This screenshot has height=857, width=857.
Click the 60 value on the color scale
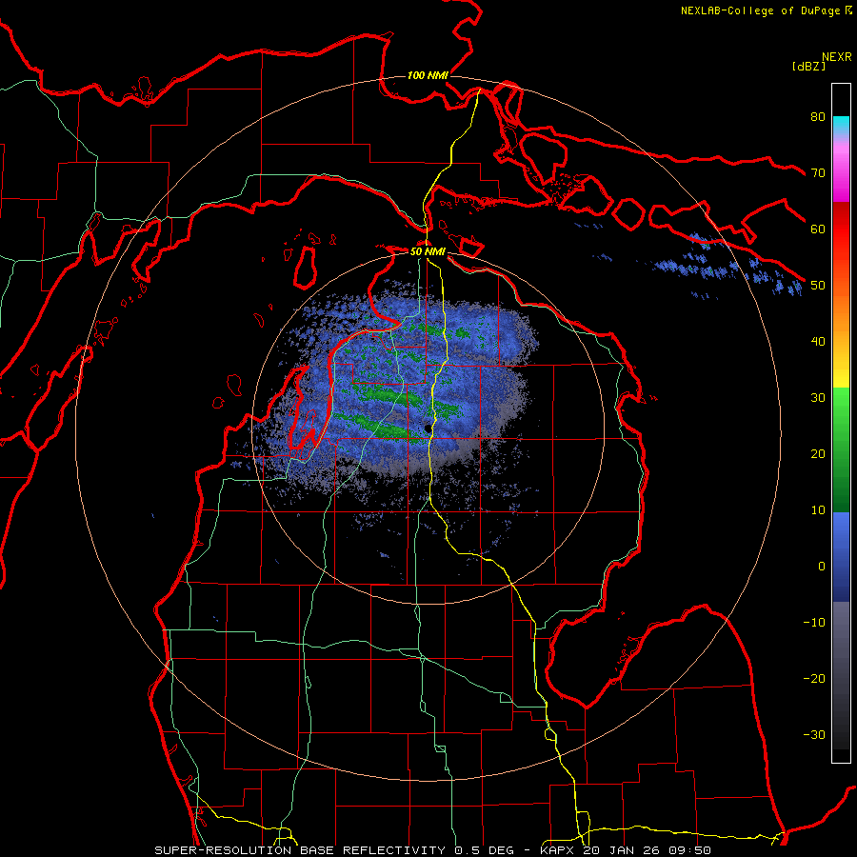[x=818, y=229]
